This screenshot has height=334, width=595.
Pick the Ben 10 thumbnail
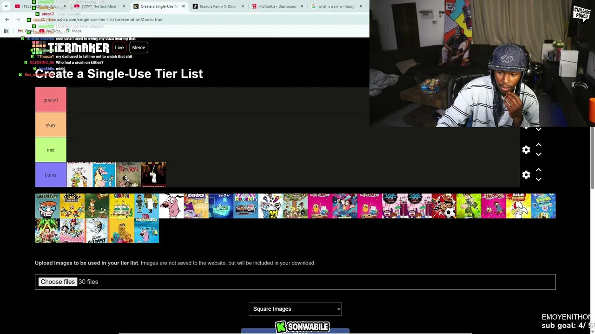tap(469, 206)
